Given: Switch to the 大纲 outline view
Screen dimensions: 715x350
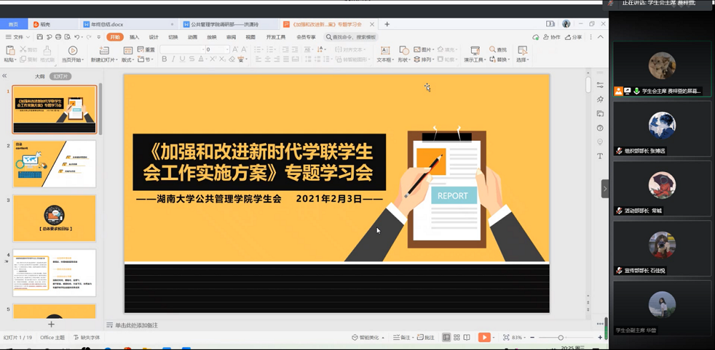Looking at the screenshot, I should pos(40,76).
